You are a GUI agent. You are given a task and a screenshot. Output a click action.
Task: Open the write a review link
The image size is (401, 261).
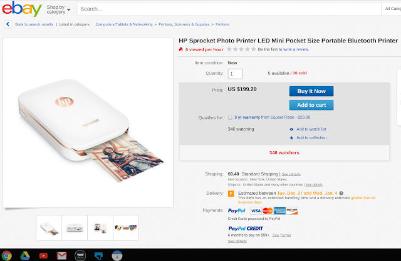coord(296,49)
